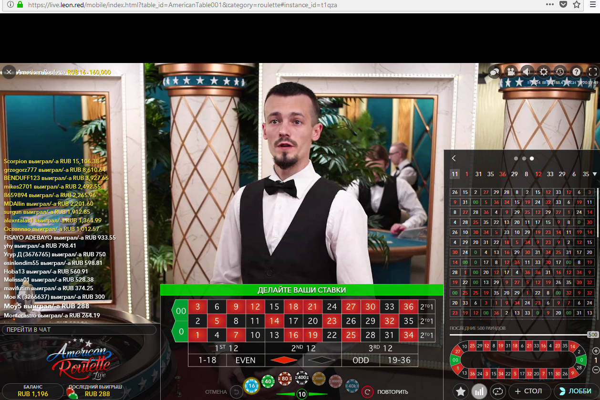Click the video camera view icon

point(511,72)
